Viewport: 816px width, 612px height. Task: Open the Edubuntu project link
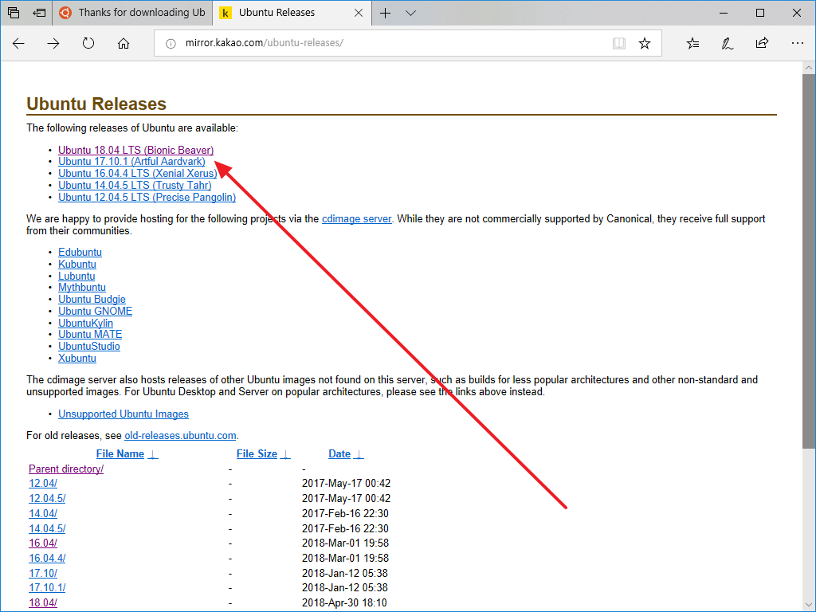(80, 253)
